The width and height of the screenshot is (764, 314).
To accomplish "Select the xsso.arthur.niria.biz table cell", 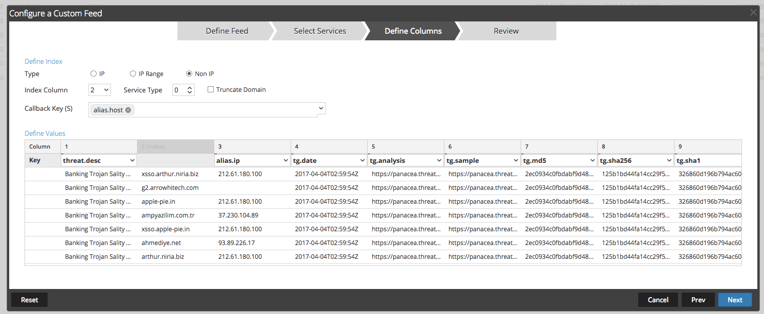I will pyautogui.click(x=170, y=174).
